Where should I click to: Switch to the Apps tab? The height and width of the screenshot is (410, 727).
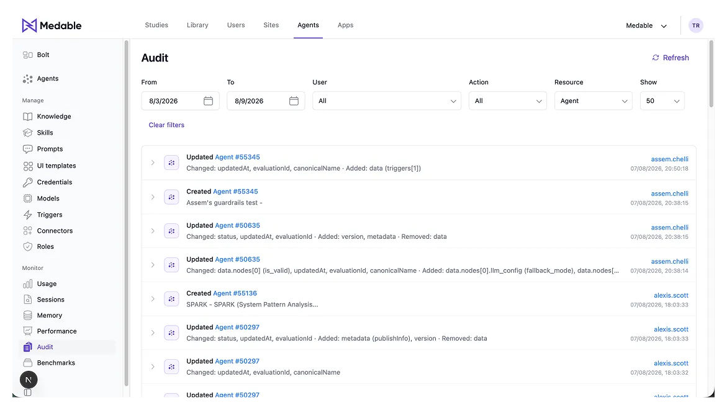345,25
